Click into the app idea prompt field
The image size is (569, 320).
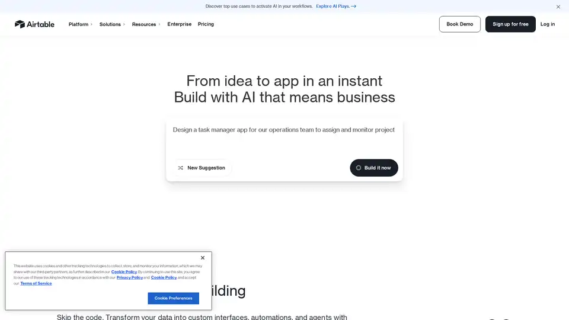pos(284,137)
